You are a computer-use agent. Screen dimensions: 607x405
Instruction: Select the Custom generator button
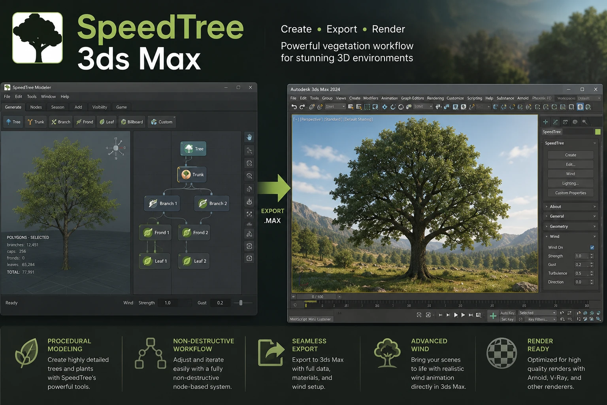coord(162,122)
